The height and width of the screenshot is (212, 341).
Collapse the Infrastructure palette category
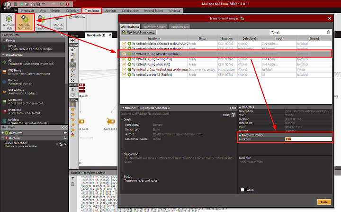(3, 55)
